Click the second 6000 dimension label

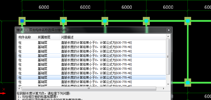pyautogui.click(x=85, y=7)
